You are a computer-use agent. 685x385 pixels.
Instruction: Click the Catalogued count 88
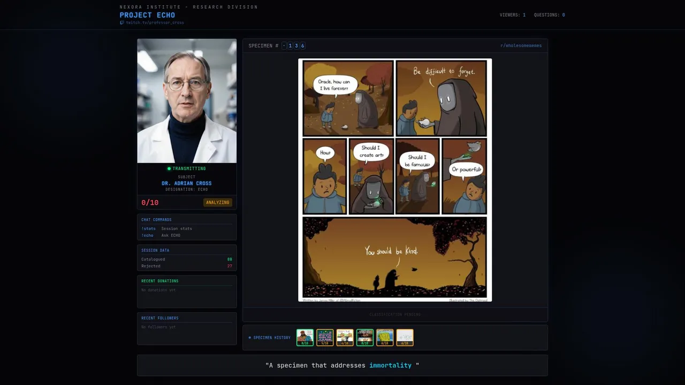(230, 259)
